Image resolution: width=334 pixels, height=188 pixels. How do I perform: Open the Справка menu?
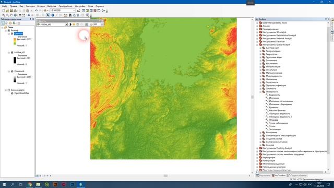[x=100, y=6]
